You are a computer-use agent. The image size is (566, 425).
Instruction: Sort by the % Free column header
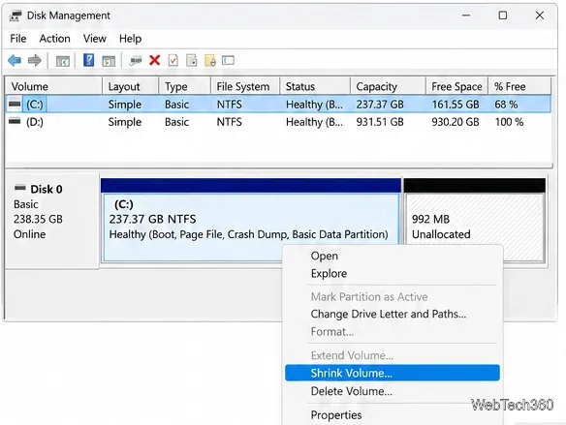click(519, 86)
